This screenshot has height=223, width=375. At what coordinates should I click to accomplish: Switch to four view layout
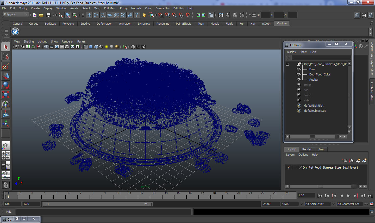[x=6, y=155]
